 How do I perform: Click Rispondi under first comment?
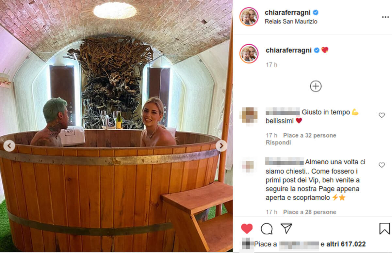278,142
